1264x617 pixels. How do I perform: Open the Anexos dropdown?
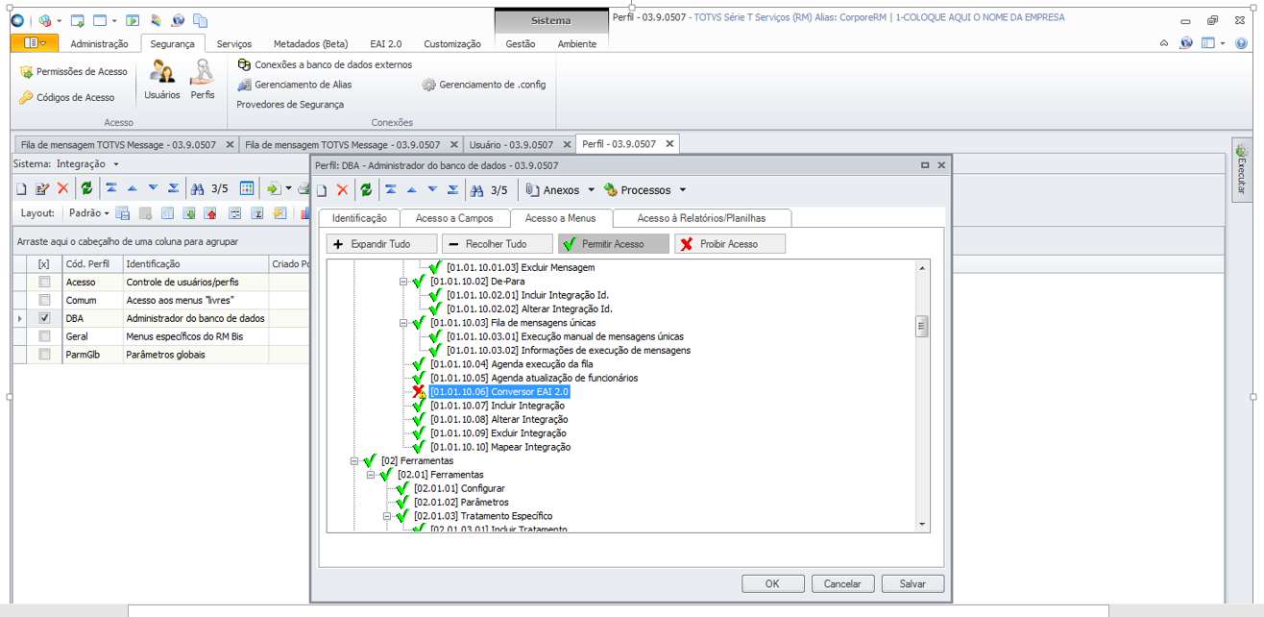pyautogui.click(x=561, y=190)
